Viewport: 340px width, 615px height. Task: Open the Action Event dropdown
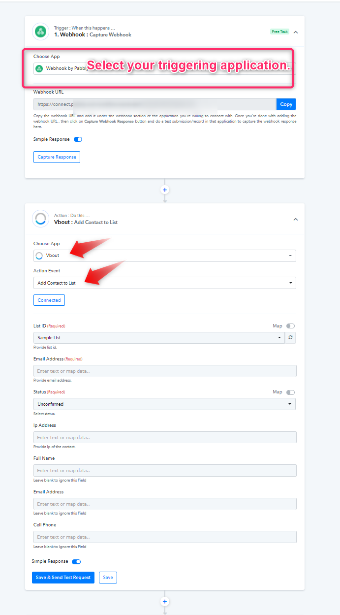pyautogui.click(x=165, y=283)
